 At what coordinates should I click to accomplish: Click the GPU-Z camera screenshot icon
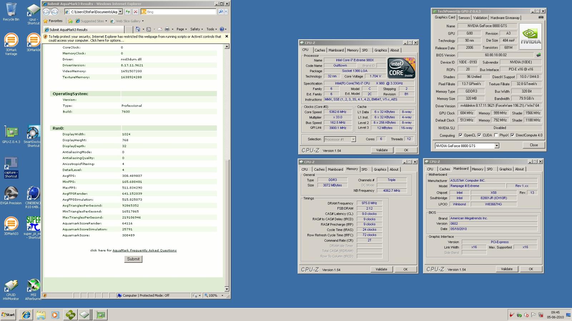coord(541,17)
